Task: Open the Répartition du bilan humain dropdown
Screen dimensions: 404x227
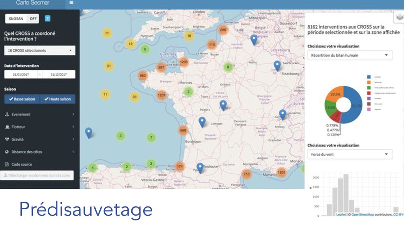Action: [x=350, y=55]
